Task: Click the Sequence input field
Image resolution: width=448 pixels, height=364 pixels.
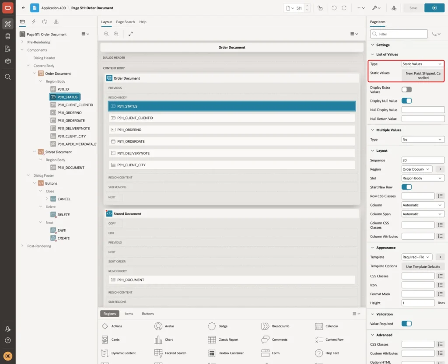Action: point(423,160)
